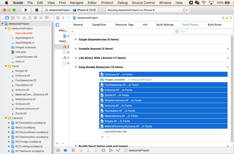The height and width of the screenshot is (154, 234).
Task: Open the Debug Memory Graph icon
Action: [x=111, y=150]
